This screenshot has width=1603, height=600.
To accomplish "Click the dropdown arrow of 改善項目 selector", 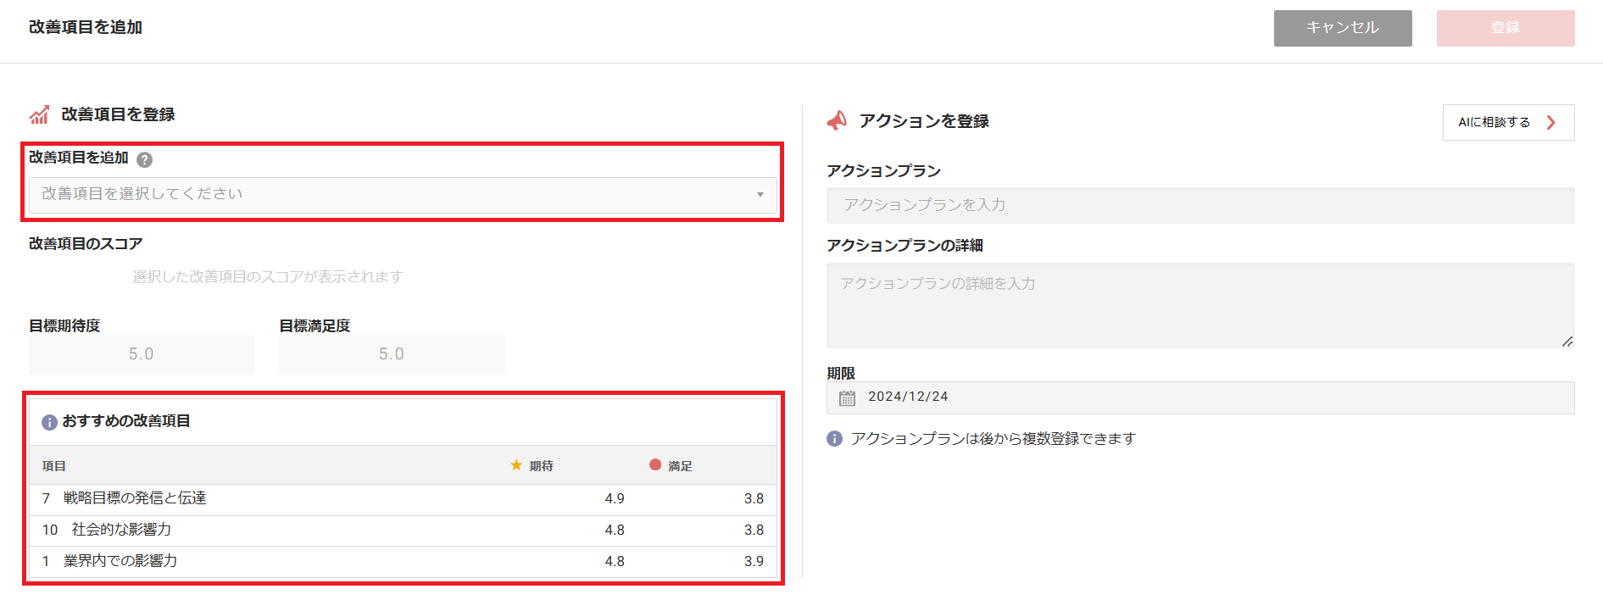I will pos(760,195).
